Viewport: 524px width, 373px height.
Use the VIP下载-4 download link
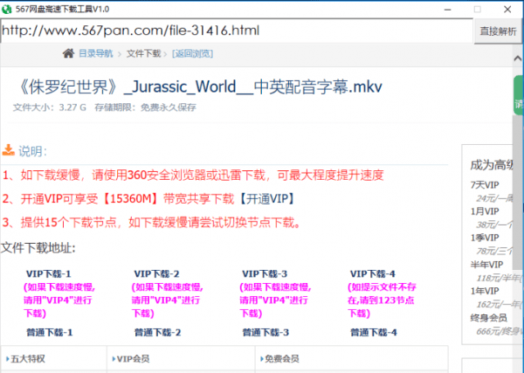[x=372, y=273]
